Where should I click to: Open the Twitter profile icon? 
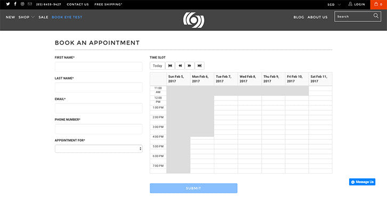[x=8, y=4]
